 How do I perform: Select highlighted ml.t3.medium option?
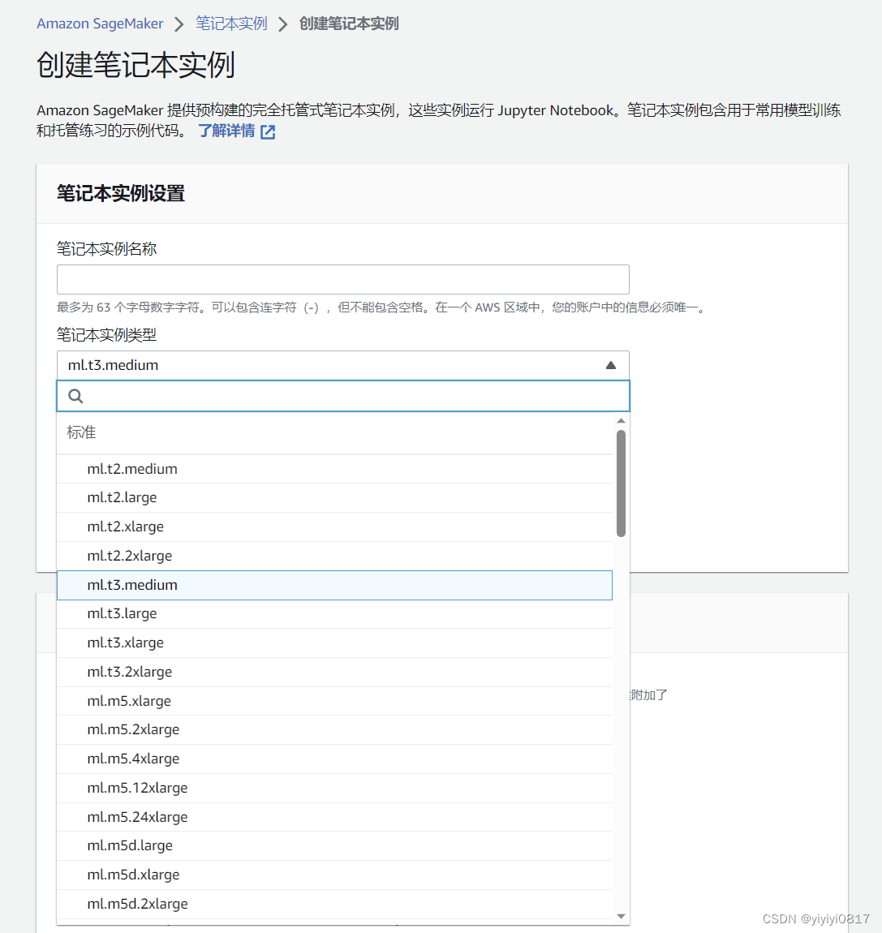pos(334,585)
